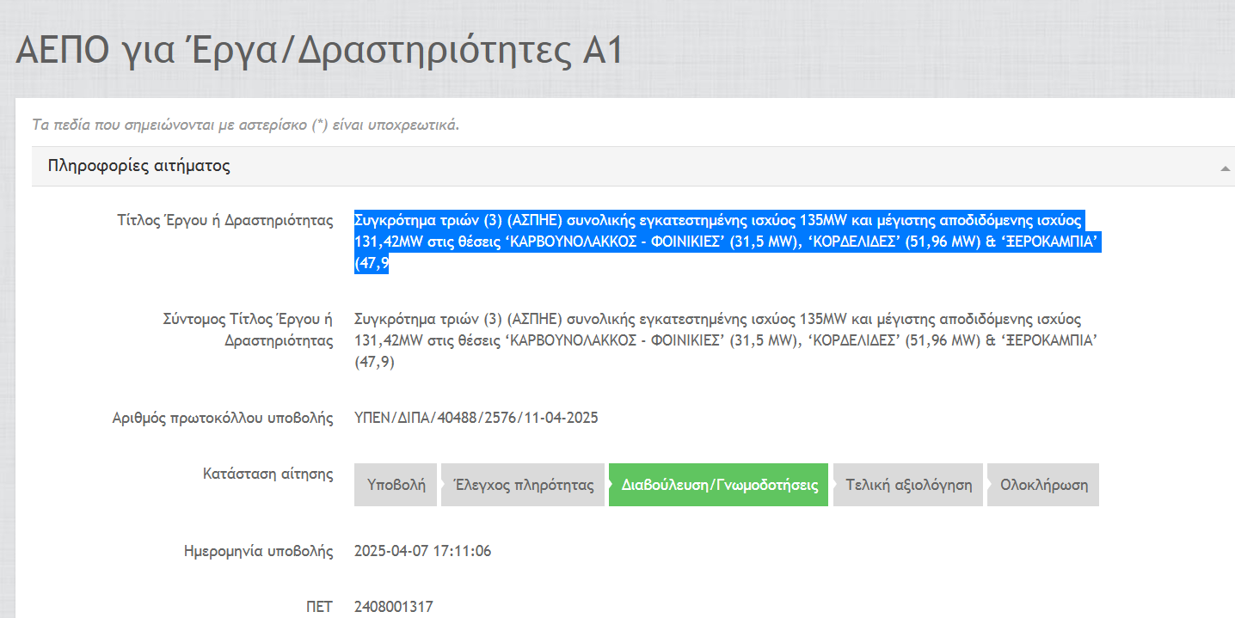Screen dimensions: 1235x618
Task: Click the short project title text
Action: 727,340
